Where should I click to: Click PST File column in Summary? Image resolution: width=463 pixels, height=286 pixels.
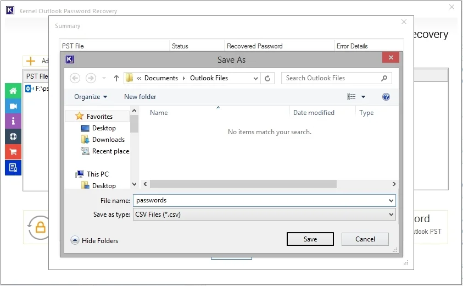click(x=115, y=46)
